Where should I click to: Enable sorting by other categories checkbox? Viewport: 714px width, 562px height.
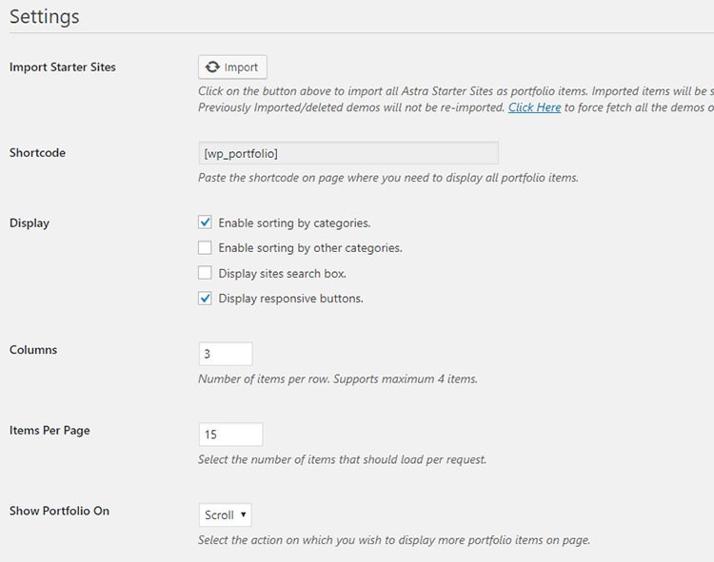(205, 248)
